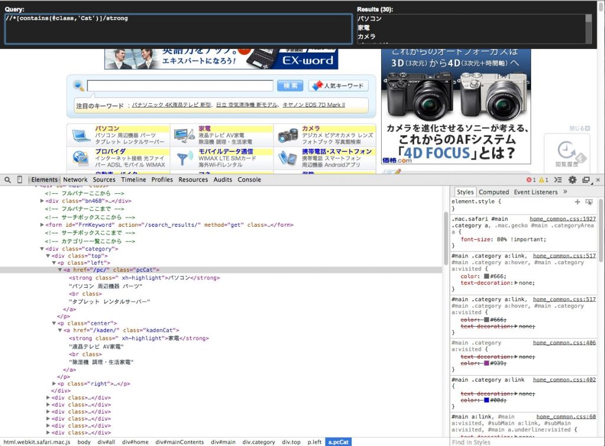Select a.pcCat in breadcrumb bar
The image size is (605, 446).
pos(339,442)
